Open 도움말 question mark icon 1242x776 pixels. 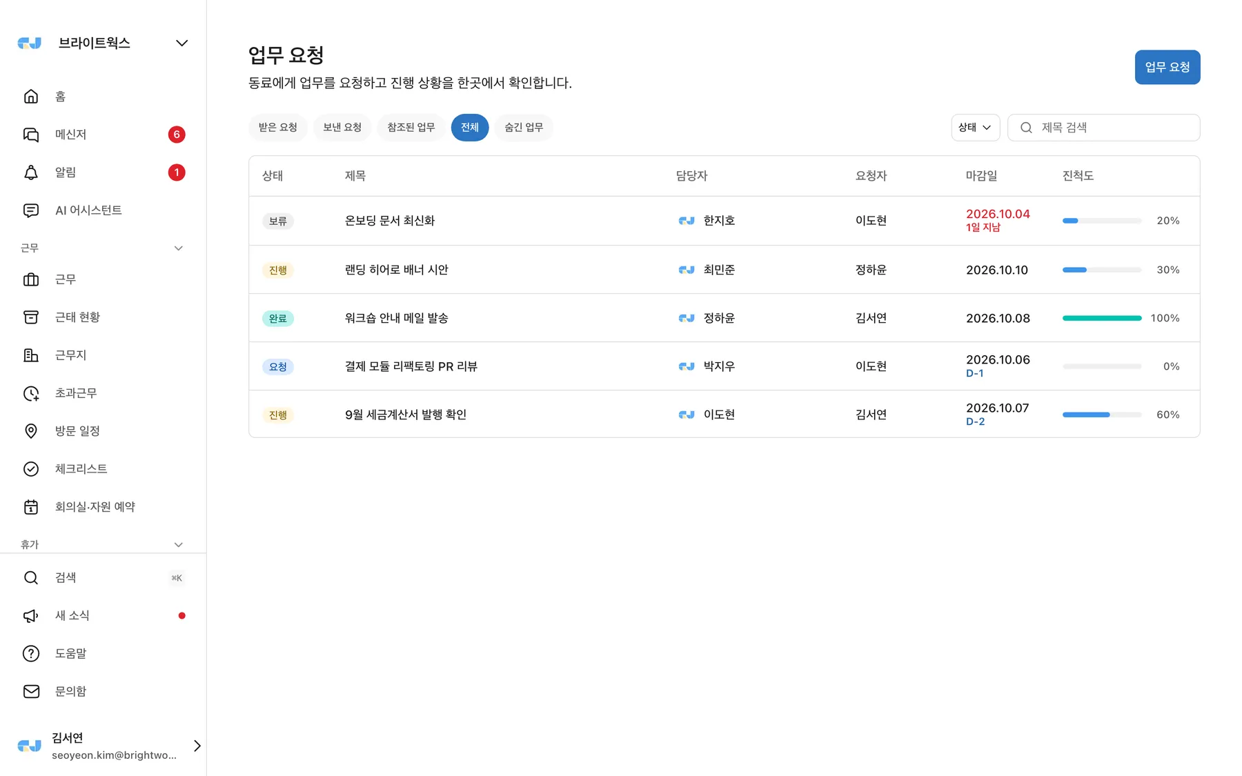click(x=31, y=654)
